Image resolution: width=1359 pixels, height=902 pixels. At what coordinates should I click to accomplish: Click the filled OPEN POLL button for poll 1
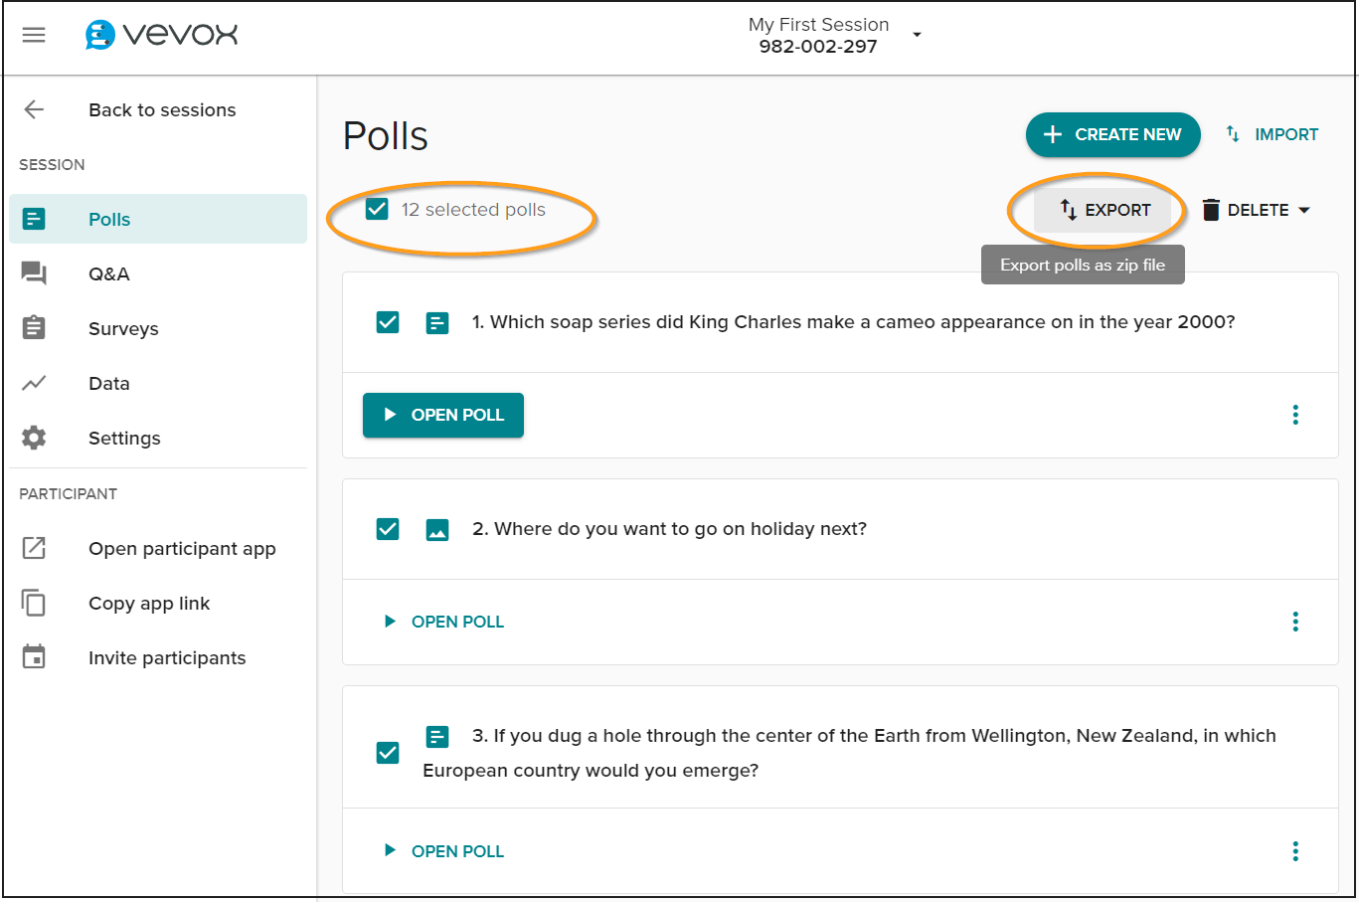[443, 415]
